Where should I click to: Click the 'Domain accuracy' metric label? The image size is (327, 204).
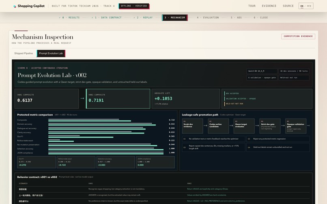[25, 124]
